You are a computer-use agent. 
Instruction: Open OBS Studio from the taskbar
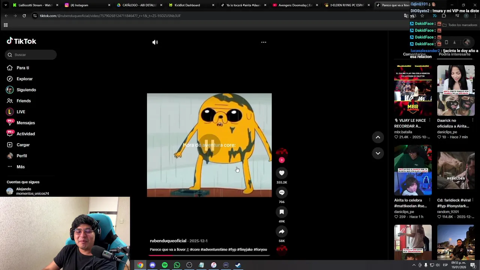[x=189, y=265]
